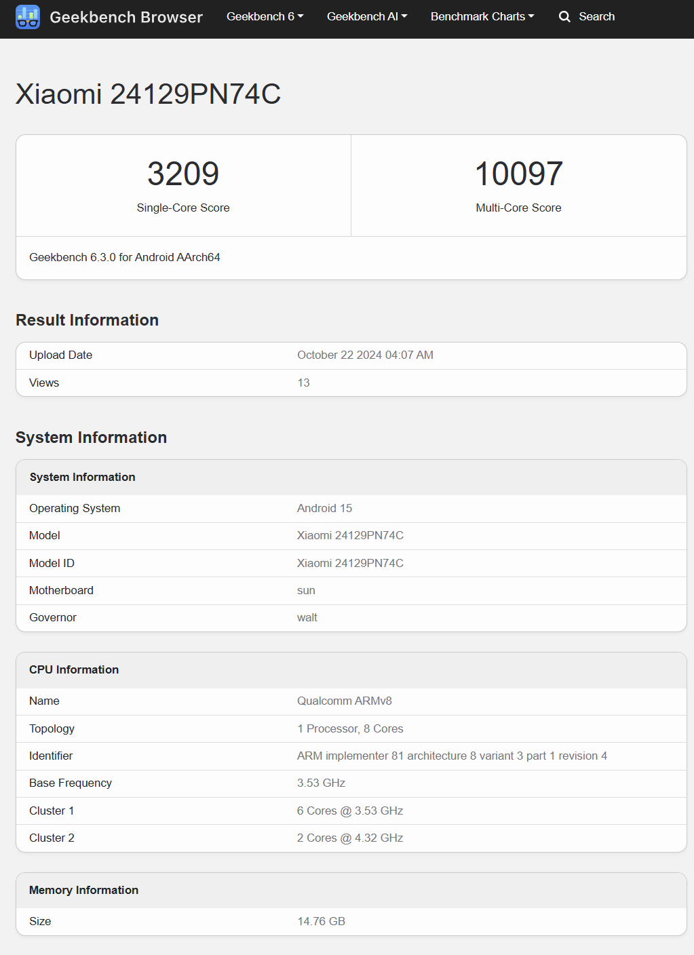Click the 14.76 GB memory size value
The image size is (694, 955).
(321, 921)
